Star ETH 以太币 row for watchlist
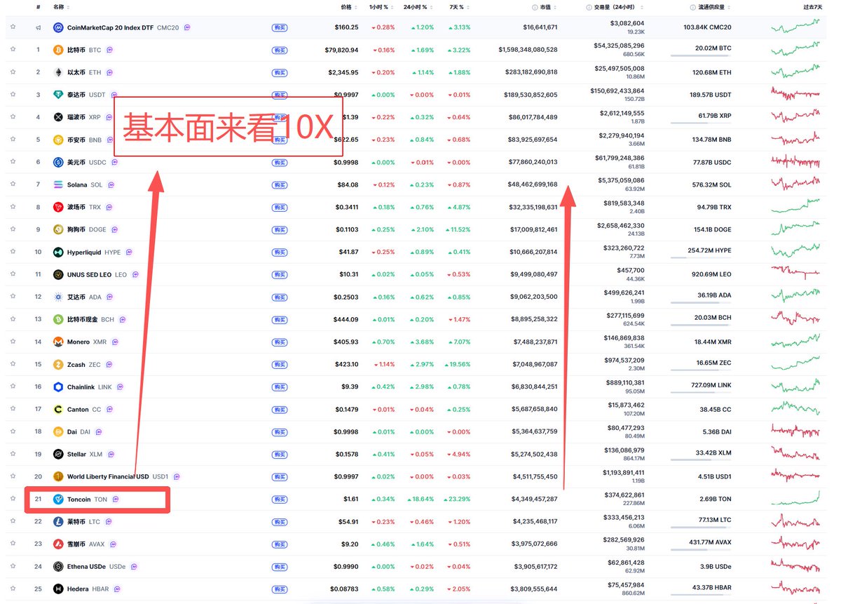This screenshot has width=841, height=604. tap(13, 72)
